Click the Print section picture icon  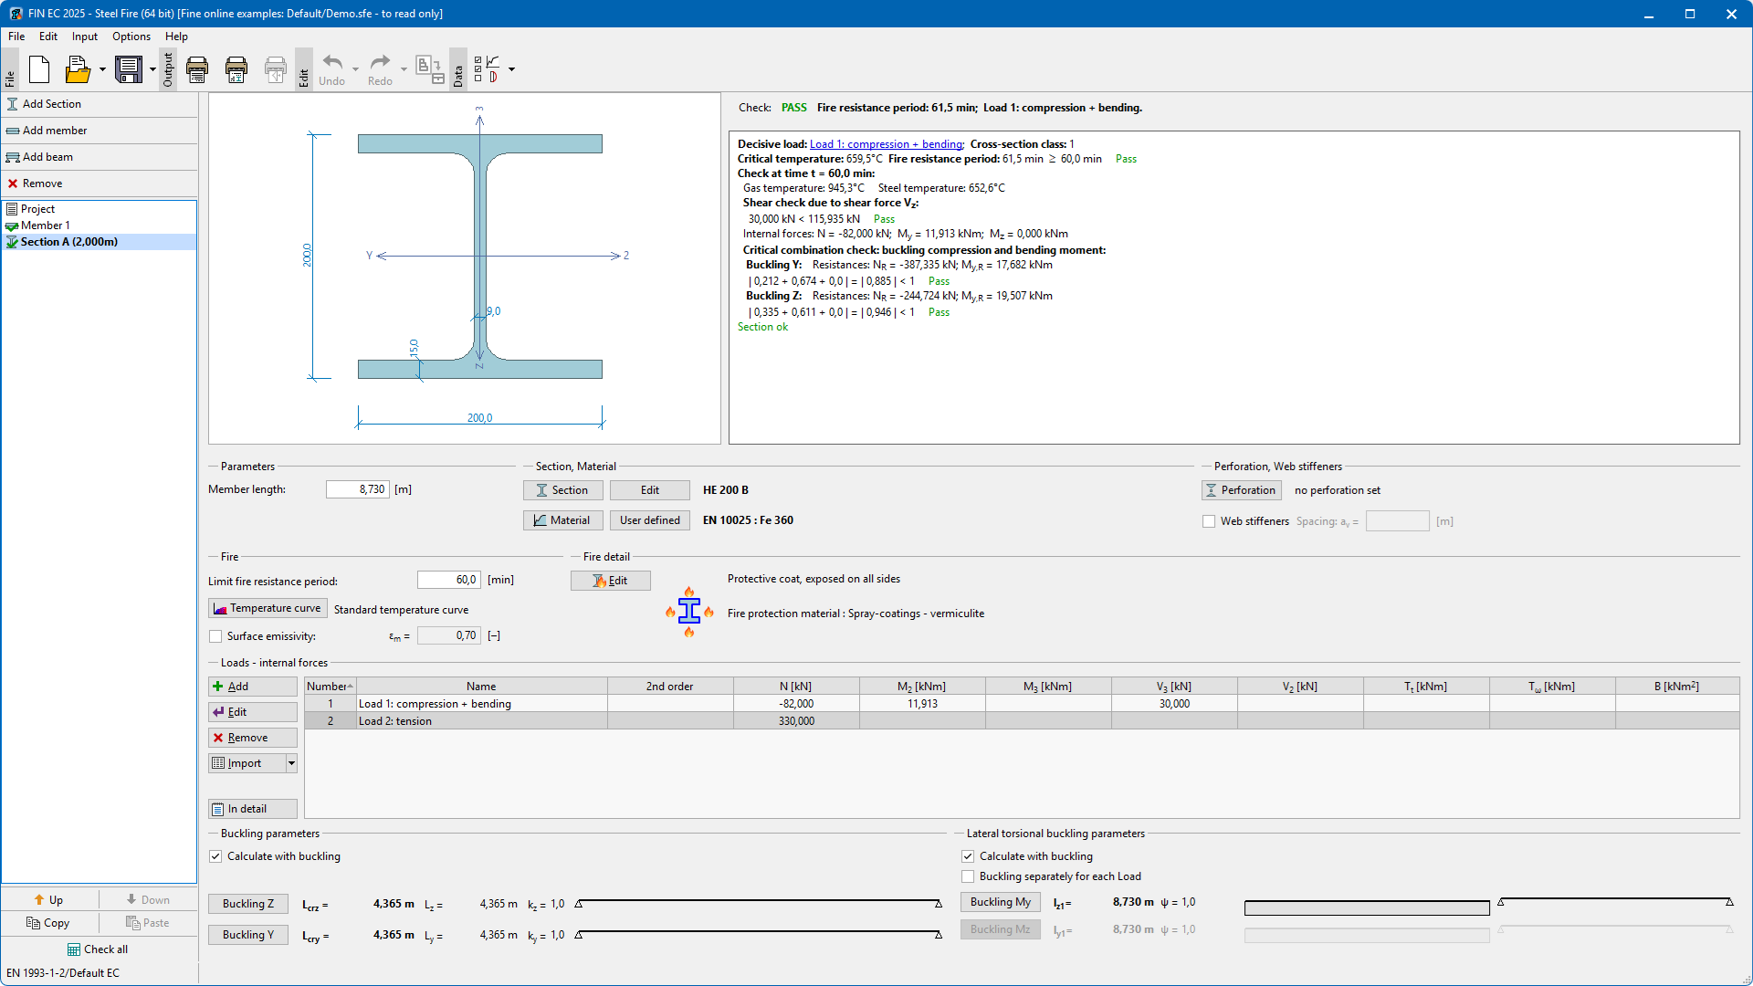pyautogui.click(x=236, y=69)
